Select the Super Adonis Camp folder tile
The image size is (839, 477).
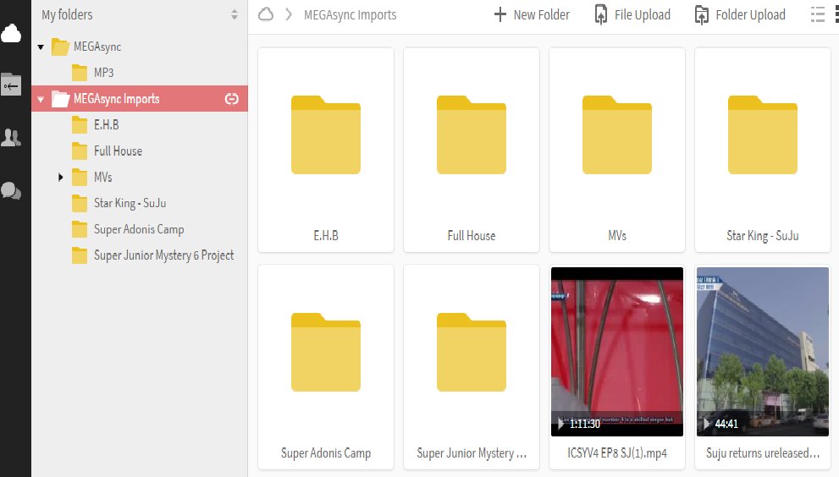(x=326, y=367)
